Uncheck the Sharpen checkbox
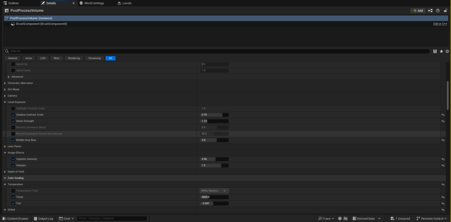 pos(13,165)
